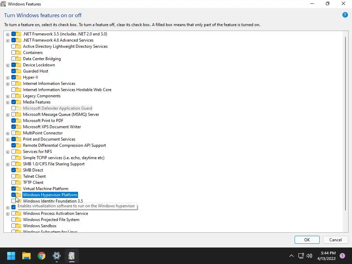
Task: Click the Containers folder icon
Action: [19, 53]
